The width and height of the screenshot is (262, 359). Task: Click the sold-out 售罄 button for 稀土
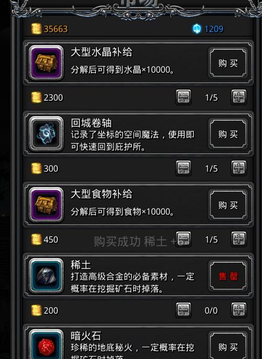(x=228, y=276)
